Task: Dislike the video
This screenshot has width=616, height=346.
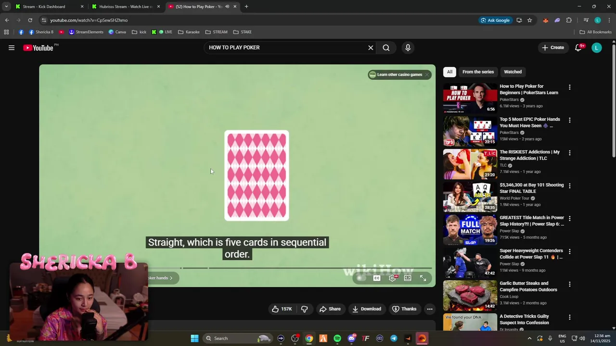Action: (x=304, y=309)
